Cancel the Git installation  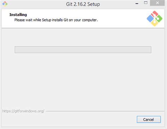pyautogui.click(x=149, y=120)
